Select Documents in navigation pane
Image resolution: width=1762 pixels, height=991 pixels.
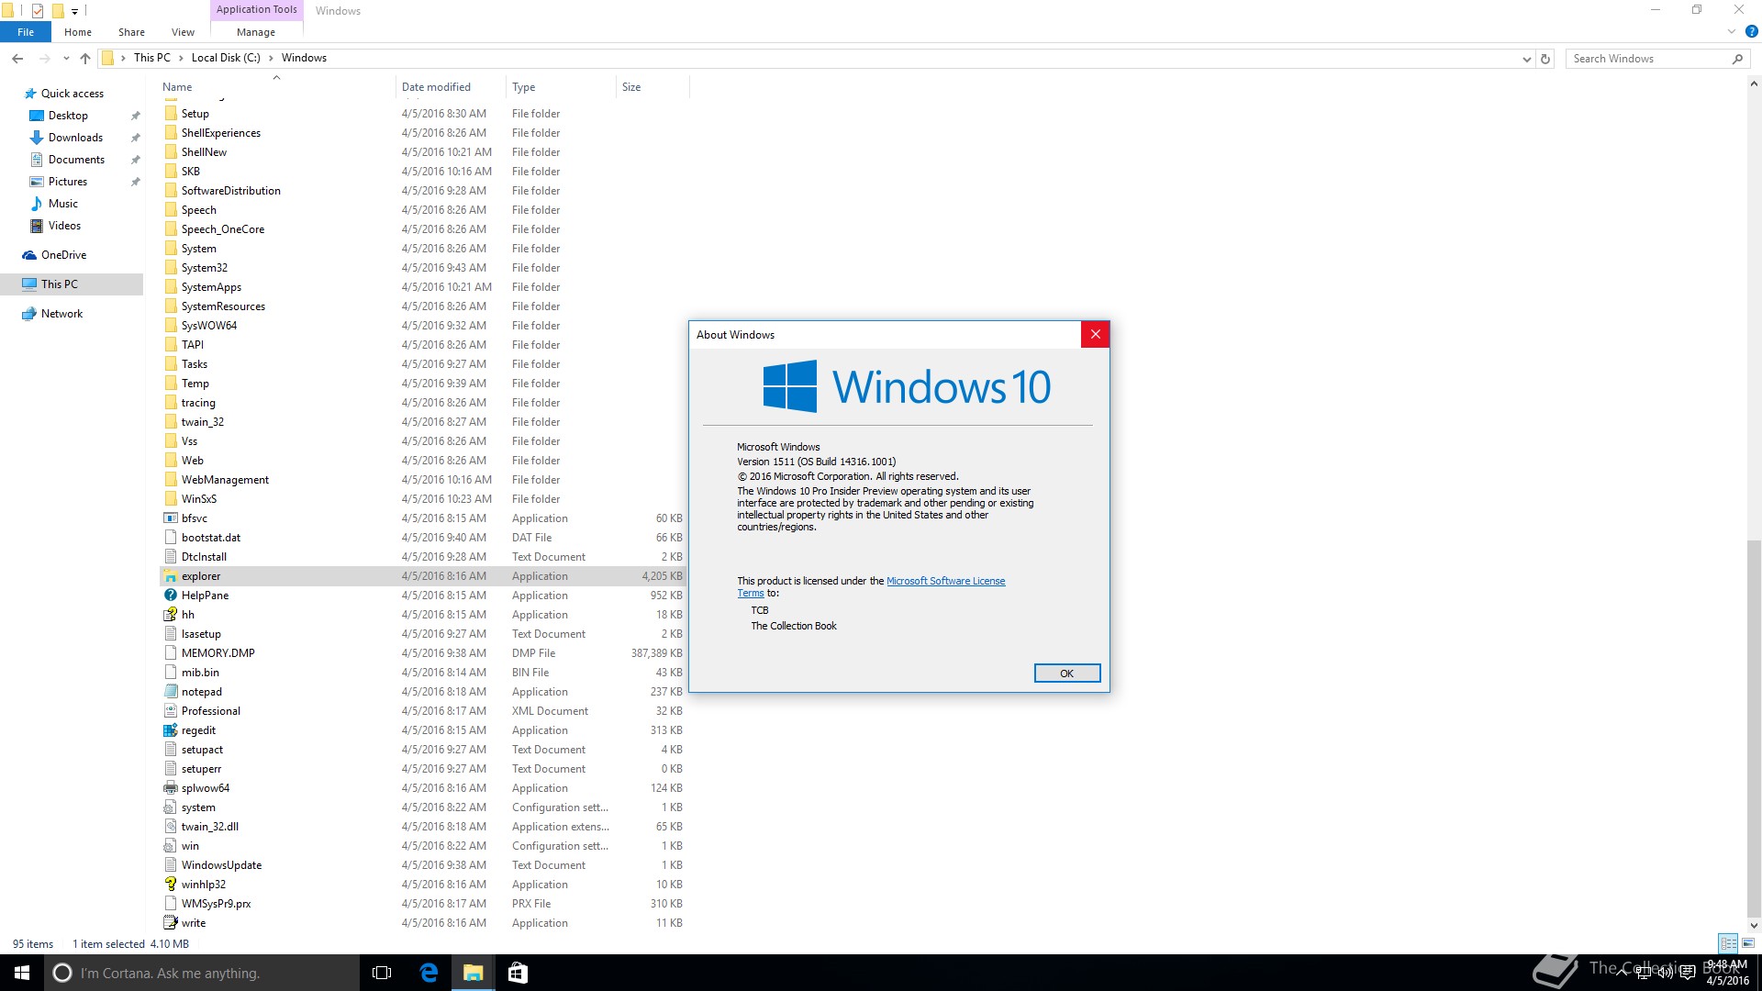click(76, 160)
